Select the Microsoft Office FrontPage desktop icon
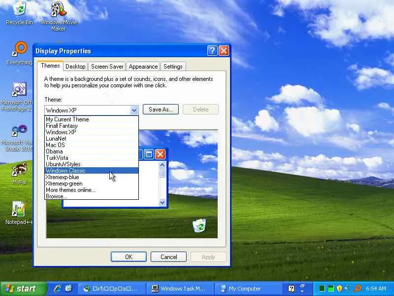 point(17,97)
